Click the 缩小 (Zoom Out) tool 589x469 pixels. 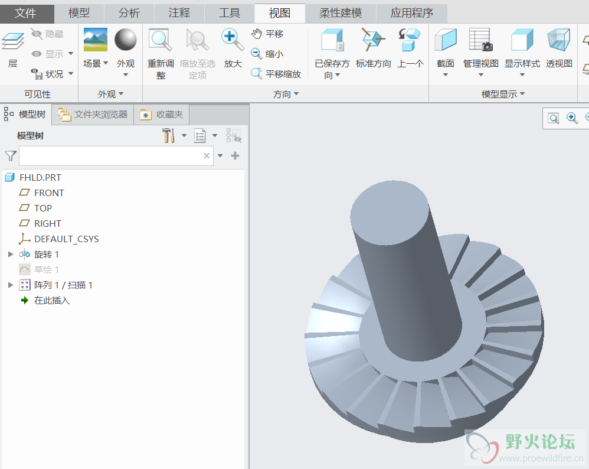(x=267, y=54)
